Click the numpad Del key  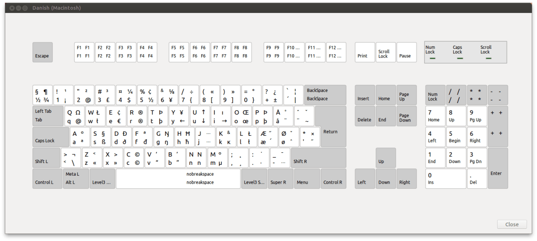coord(477,179)
